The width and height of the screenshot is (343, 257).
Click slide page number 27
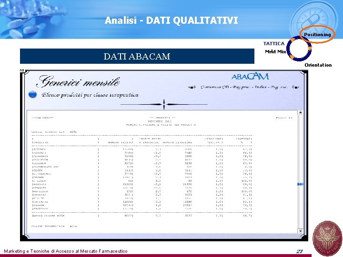click(x=300, y=251)
